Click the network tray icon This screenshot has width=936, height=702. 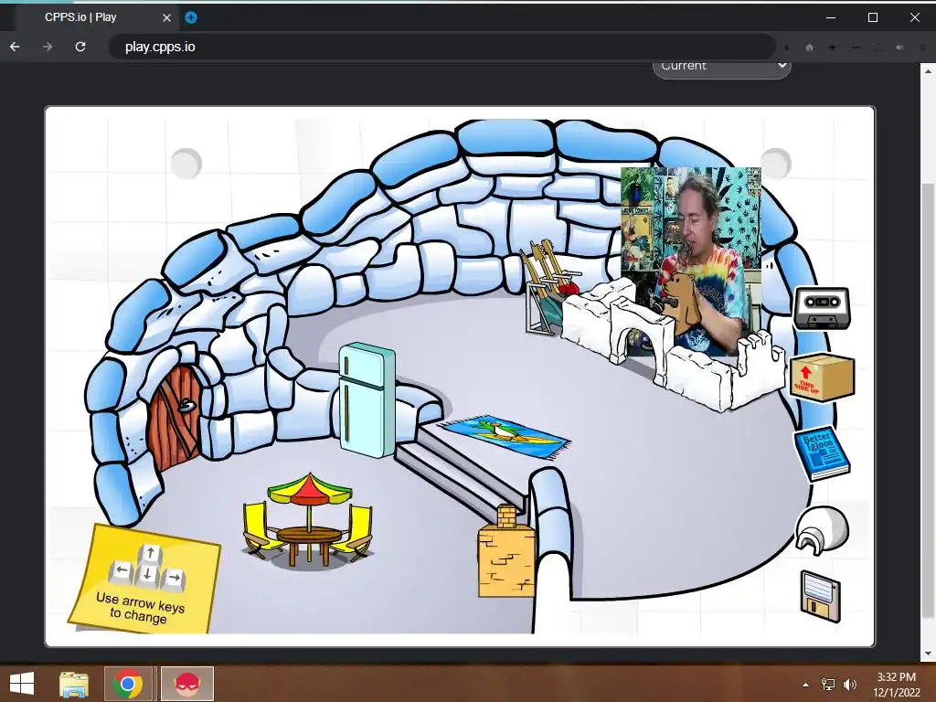pos(828,685)
